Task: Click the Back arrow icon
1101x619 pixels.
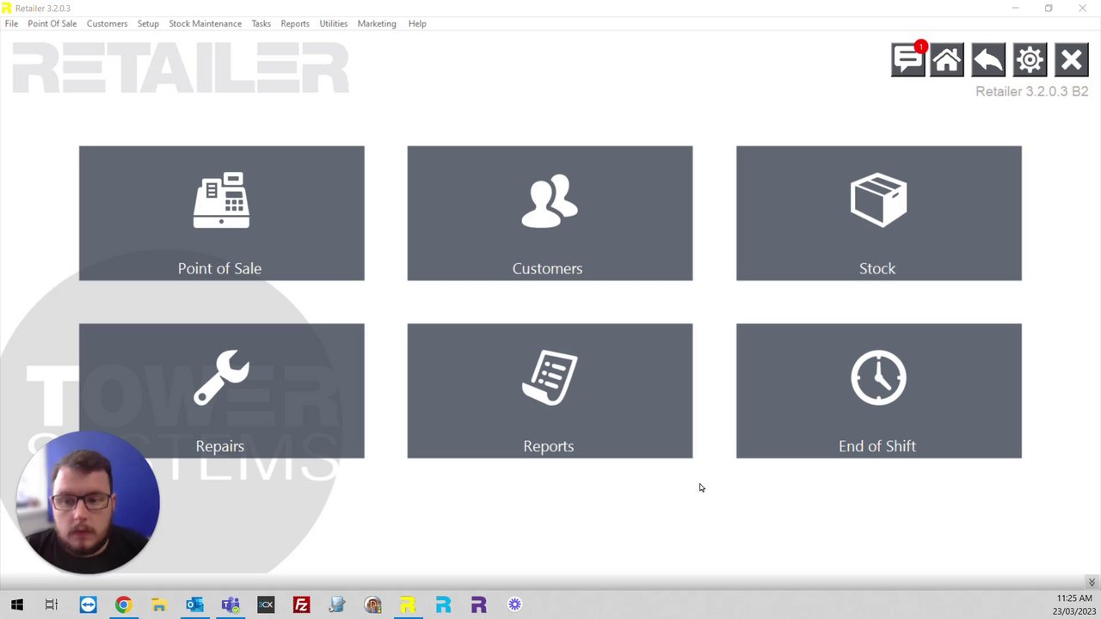Action: pos(987,60)
